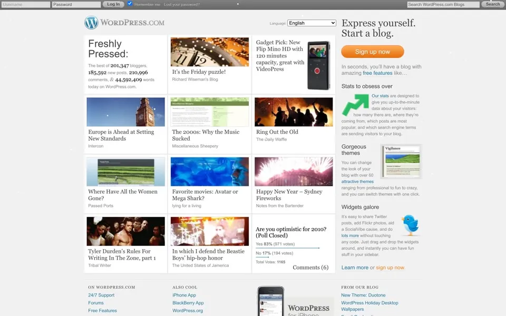This screenshot has height=316, width=506.
Task: Click the sign up now text link
Action: click(390, 268)
